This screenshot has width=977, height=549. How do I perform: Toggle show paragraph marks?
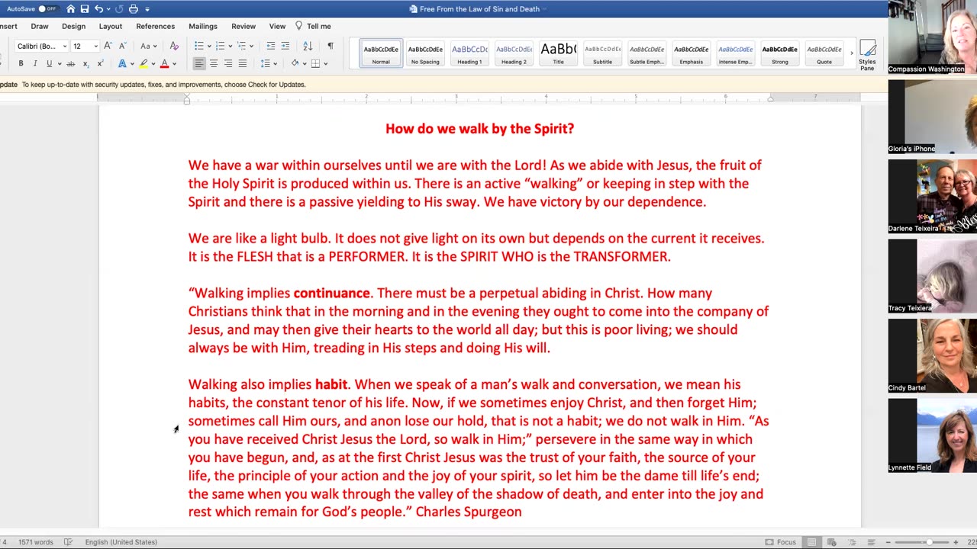(x=330, y=46)
